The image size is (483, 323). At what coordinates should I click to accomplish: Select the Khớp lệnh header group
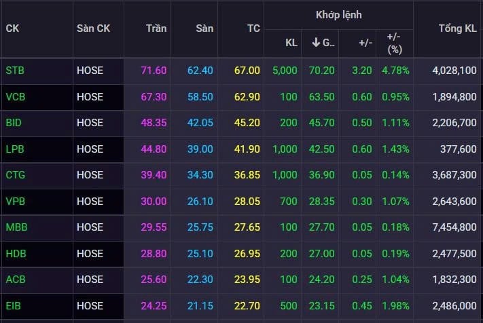[x=338, y=14]
